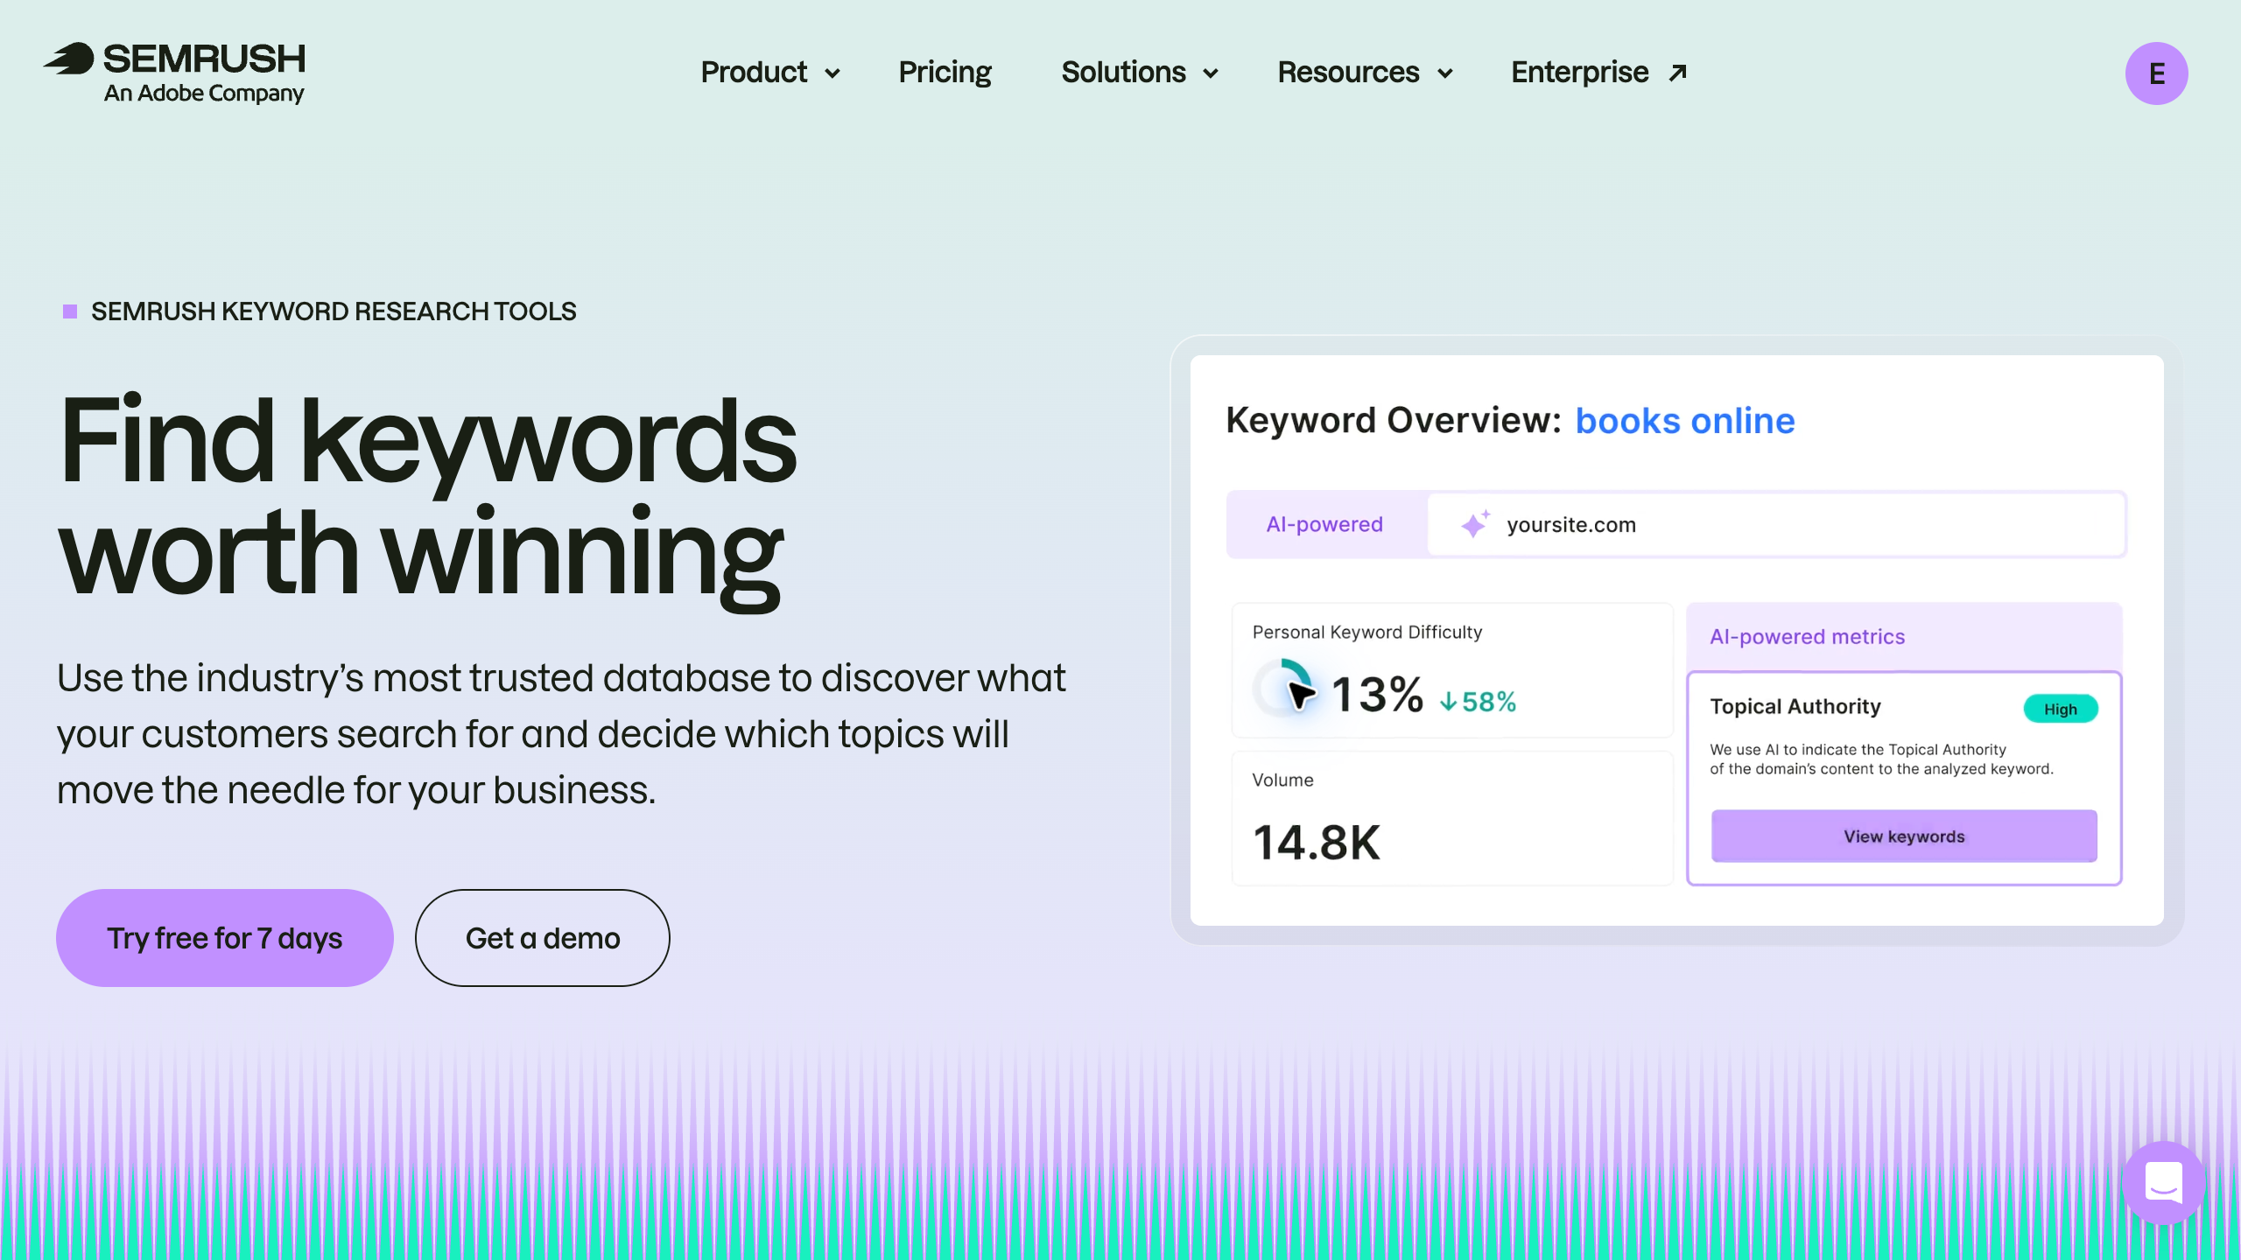The width and height of the screenshot is (2241, 1260).
Task: Expand the Resources dropdown chevron
Action: point(1445,73)
